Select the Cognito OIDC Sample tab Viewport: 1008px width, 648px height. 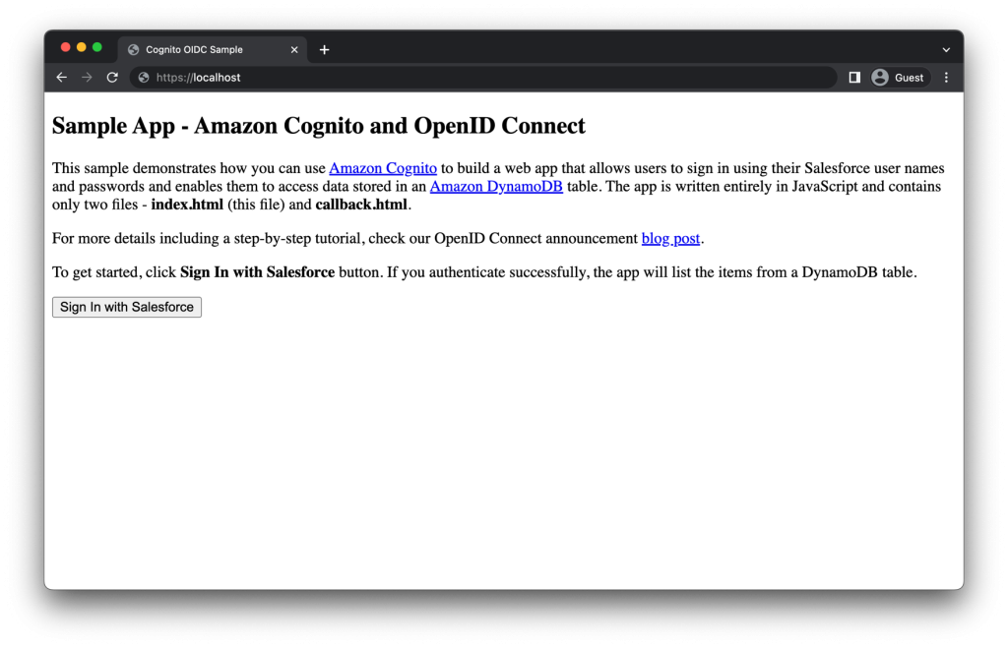213,49
